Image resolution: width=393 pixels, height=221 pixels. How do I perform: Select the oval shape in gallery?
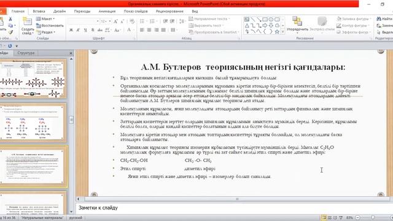tap(271, 19)
